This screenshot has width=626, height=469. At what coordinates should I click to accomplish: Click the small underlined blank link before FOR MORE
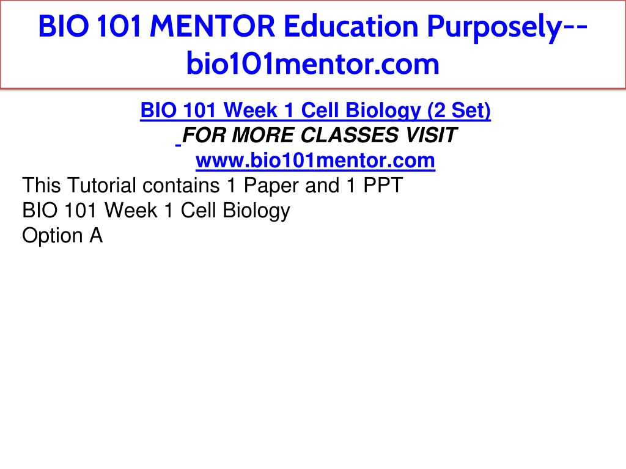coord(178,144)
